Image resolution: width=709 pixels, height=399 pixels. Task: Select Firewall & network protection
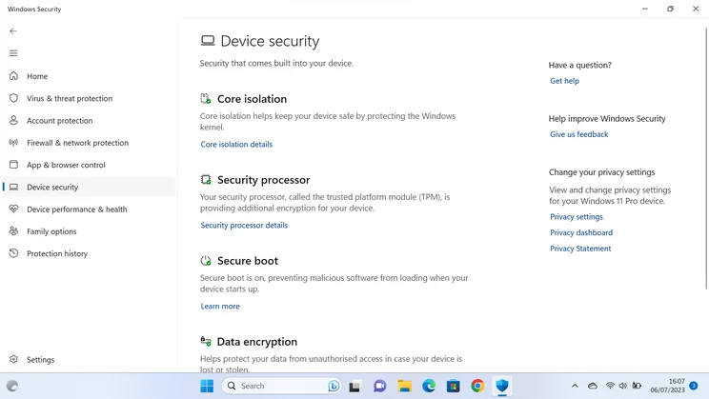point(77,143)
